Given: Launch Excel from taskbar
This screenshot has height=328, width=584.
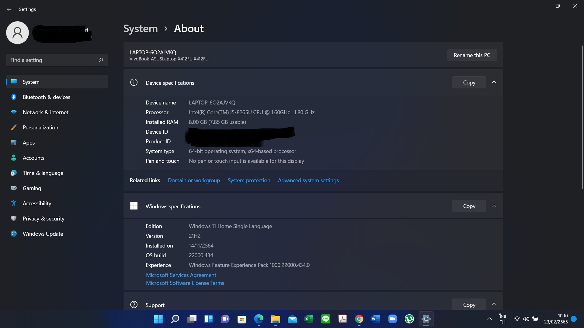Looking at the screenshot, I should (x=309, y=319).
